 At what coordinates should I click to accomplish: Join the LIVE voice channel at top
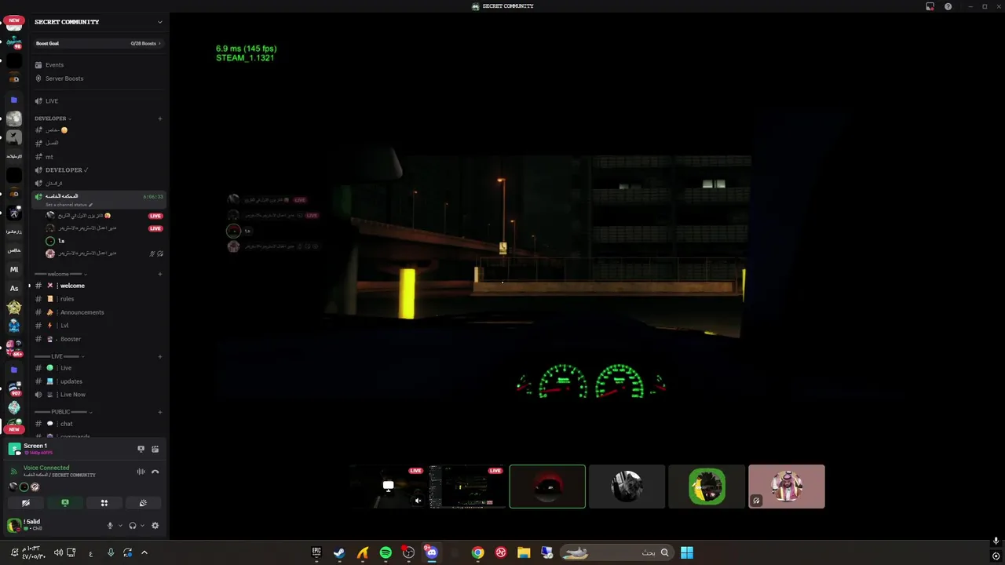[98, 101]
